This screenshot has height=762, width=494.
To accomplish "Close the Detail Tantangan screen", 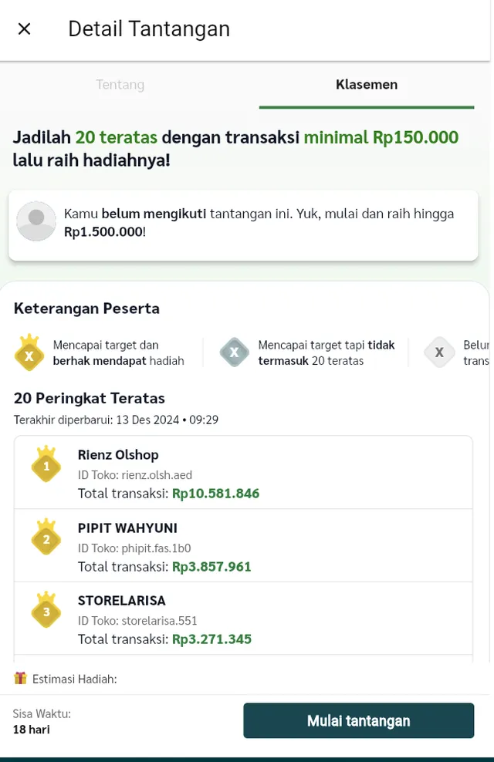I will coord(24,29).
